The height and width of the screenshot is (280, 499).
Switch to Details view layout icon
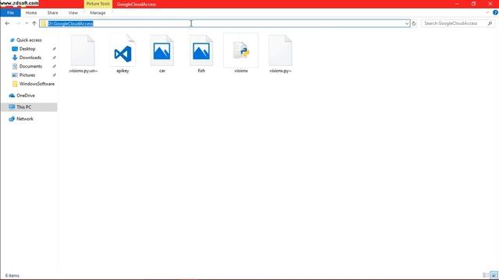tap(486, 275)
